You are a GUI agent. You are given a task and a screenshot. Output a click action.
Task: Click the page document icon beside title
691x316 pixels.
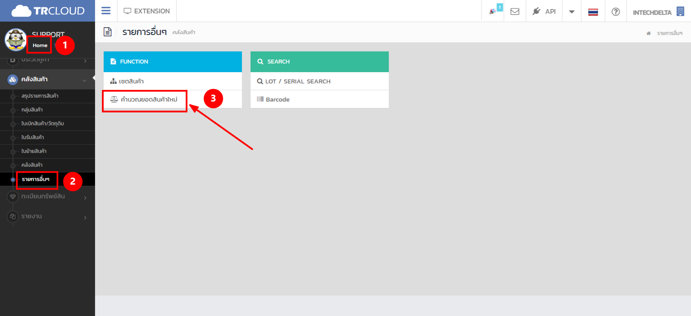click(x=108, y=32)
